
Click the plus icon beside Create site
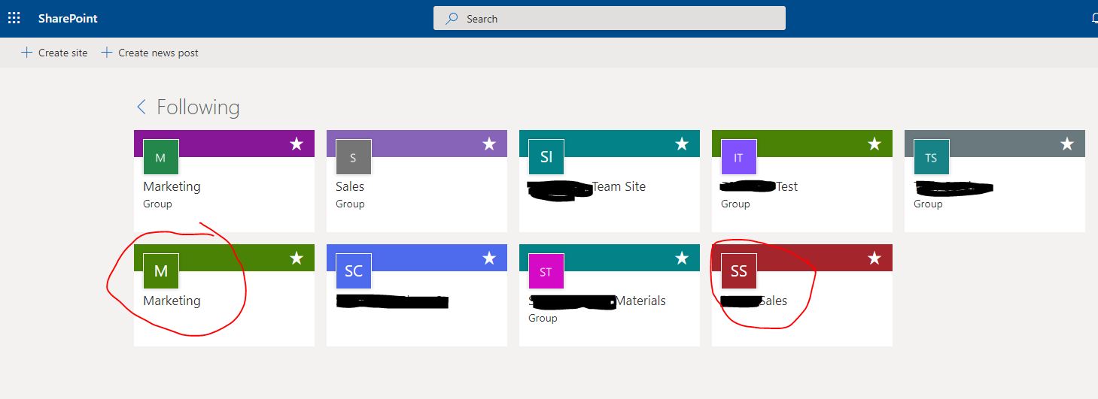pos(26,53)
